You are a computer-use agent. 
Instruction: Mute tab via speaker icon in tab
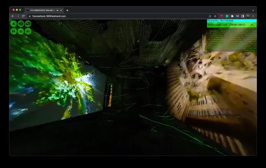(57, 10)
